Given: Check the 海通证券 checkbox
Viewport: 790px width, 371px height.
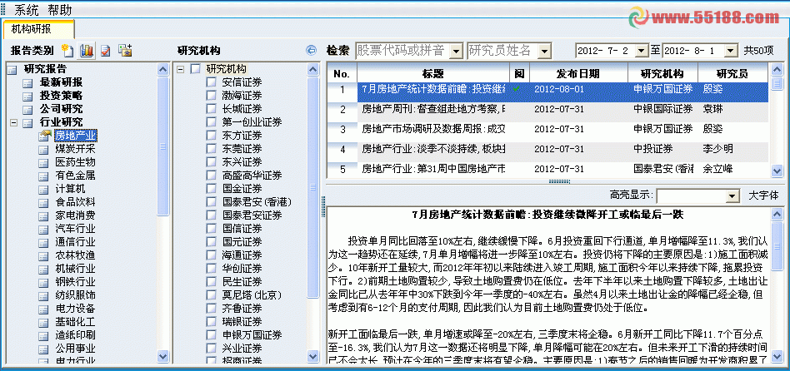Looking at the screenshot, I should (211, 255).
